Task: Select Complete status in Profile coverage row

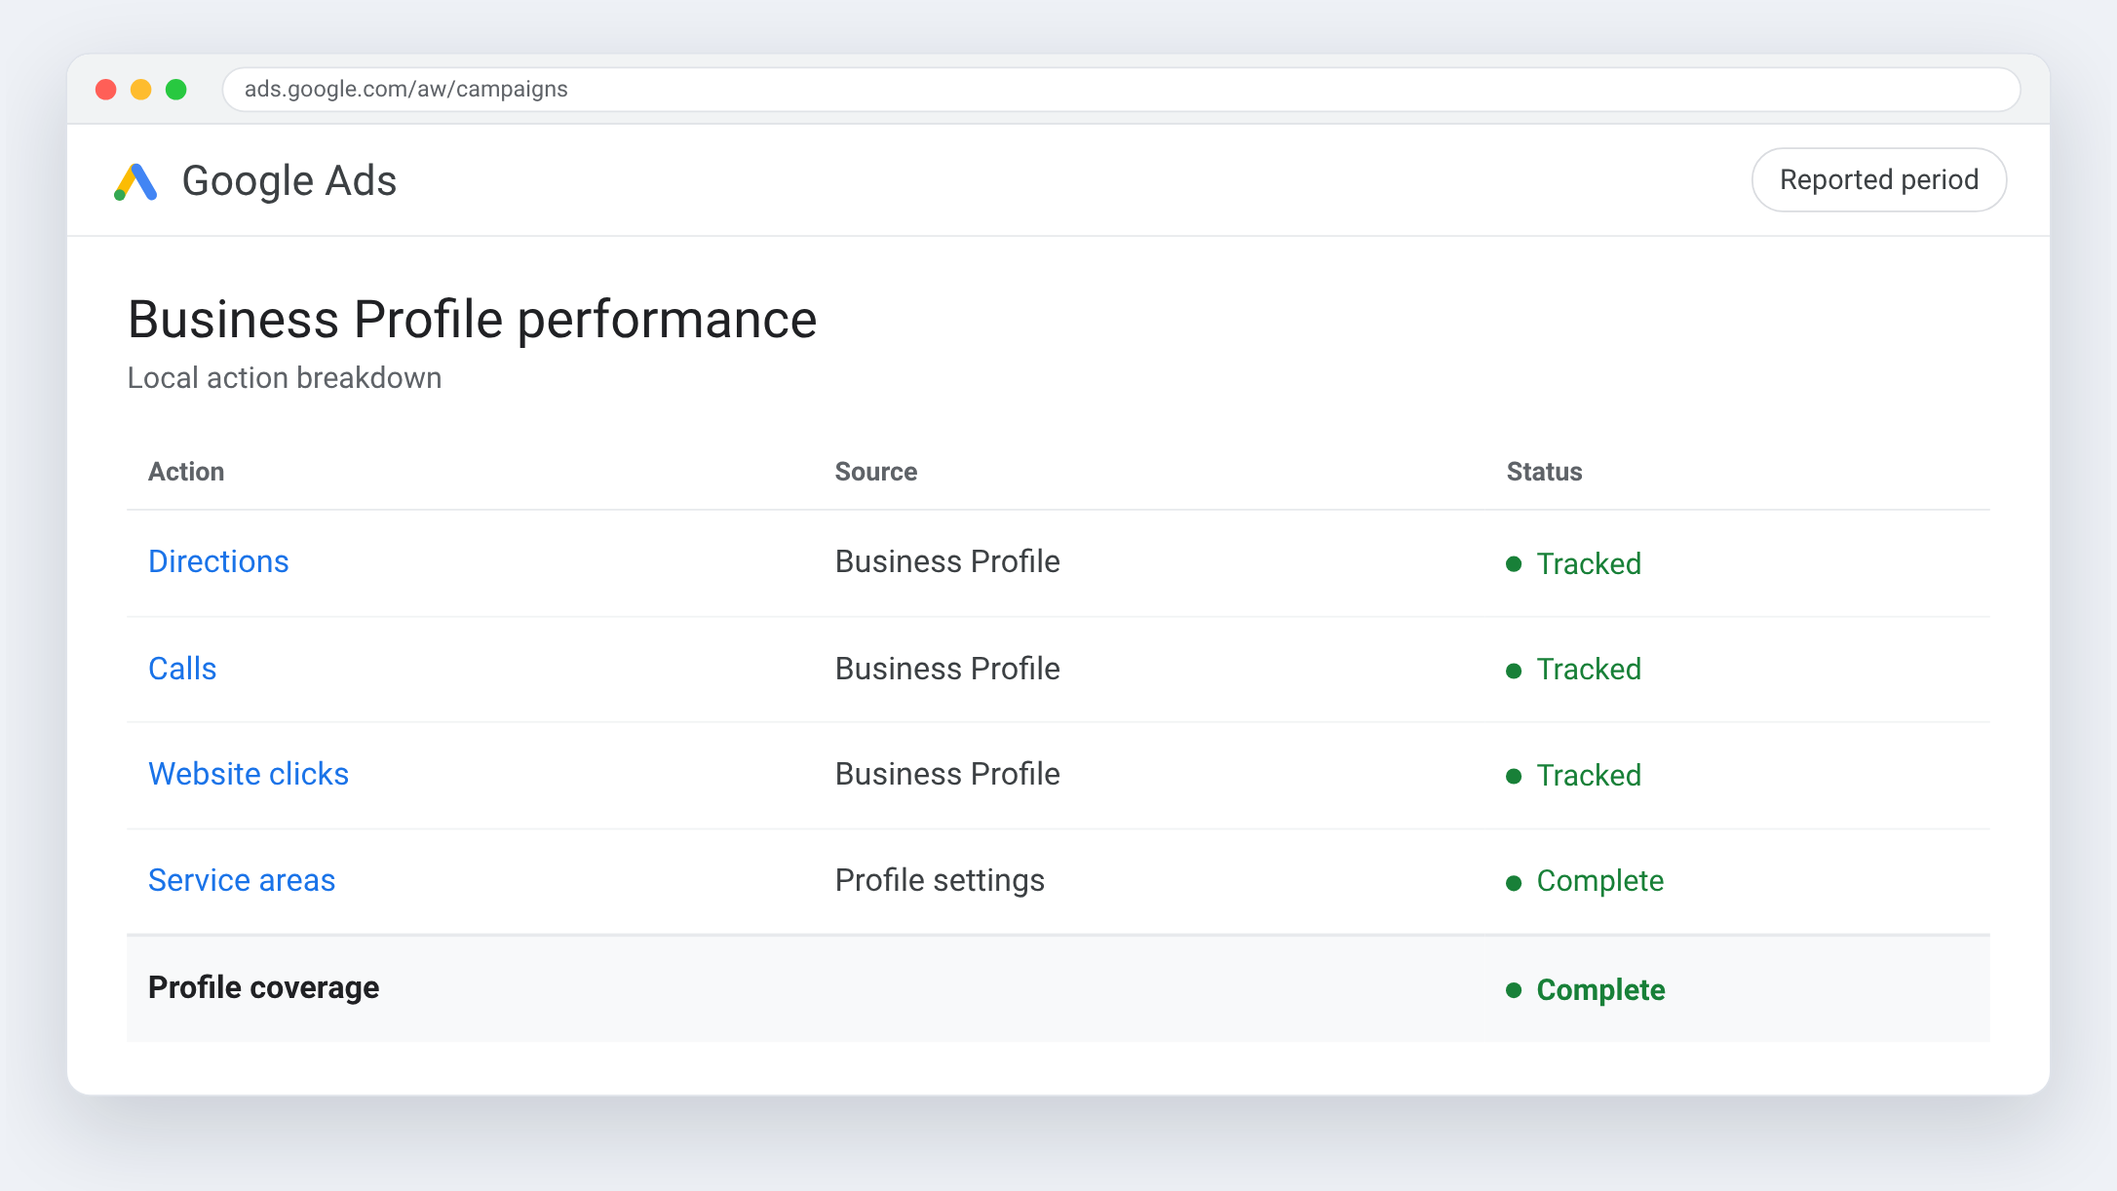Action: click(1586, 990)
